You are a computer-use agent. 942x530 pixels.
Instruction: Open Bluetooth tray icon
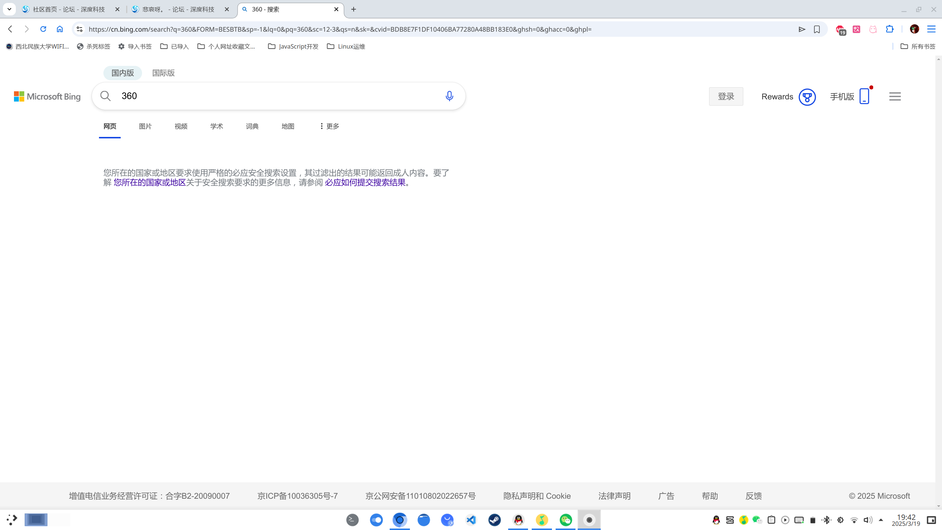point(827,520)
